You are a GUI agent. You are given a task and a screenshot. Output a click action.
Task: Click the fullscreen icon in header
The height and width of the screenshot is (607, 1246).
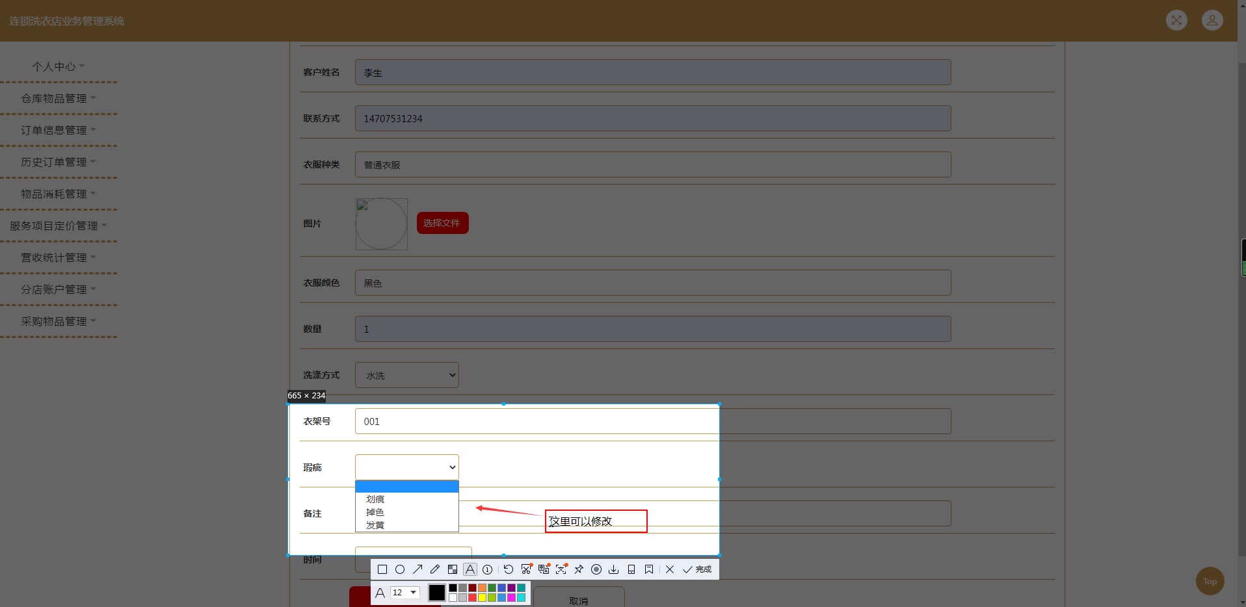(x=1176, y=20)
